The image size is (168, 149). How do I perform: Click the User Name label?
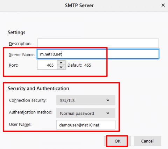[x=20, y=125]
